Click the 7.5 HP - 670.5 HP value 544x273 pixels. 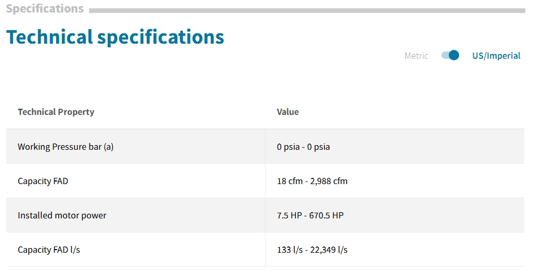coord(310,215)
